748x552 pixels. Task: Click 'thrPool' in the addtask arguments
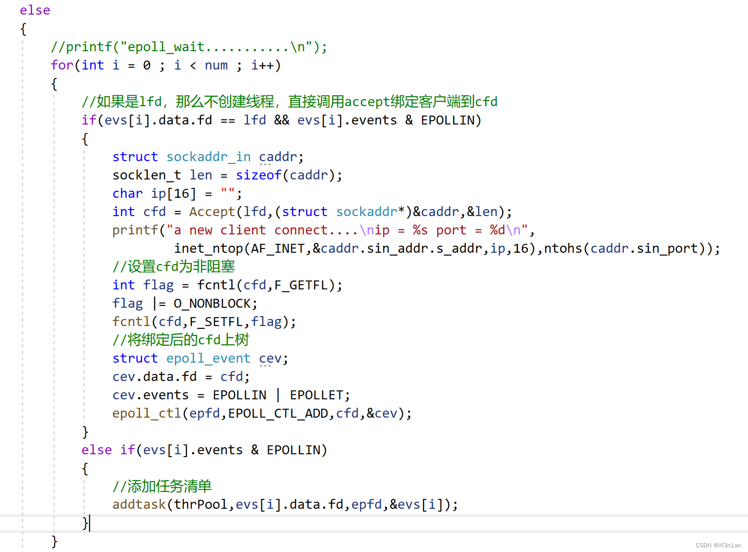(x=201, y=505)
